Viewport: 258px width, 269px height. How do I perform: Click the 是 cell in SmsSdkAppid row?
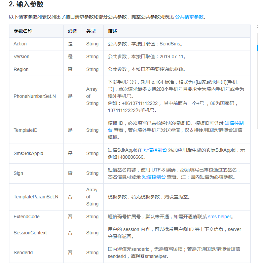pyautogui.click(x=70, y=153)
